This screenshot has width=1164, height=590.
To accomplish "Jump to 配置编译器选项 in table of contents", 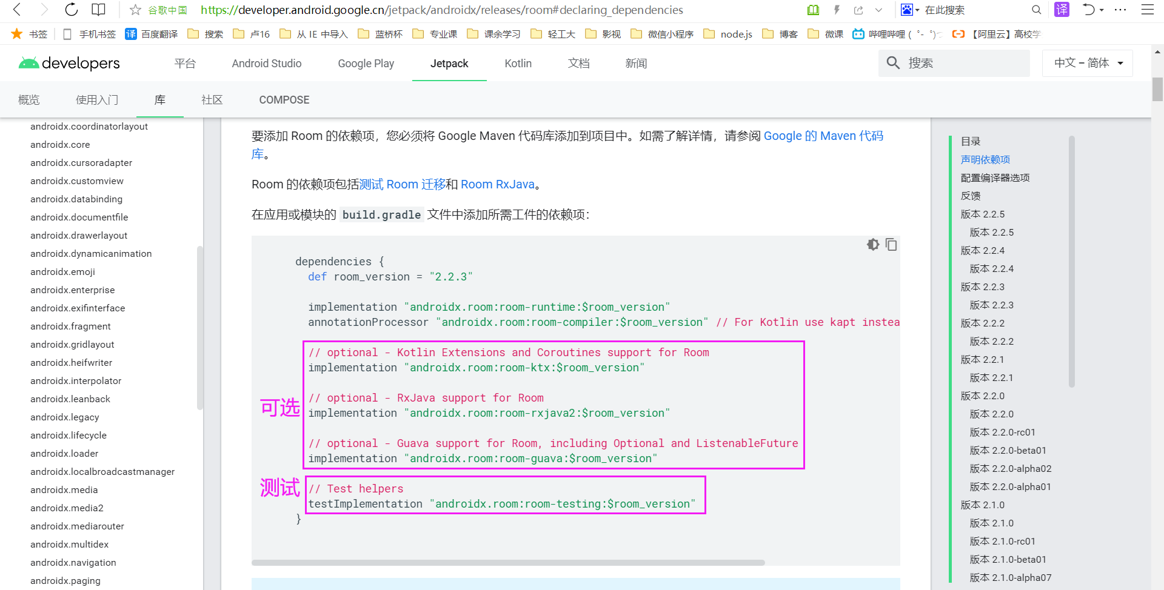I will (995, 177).
